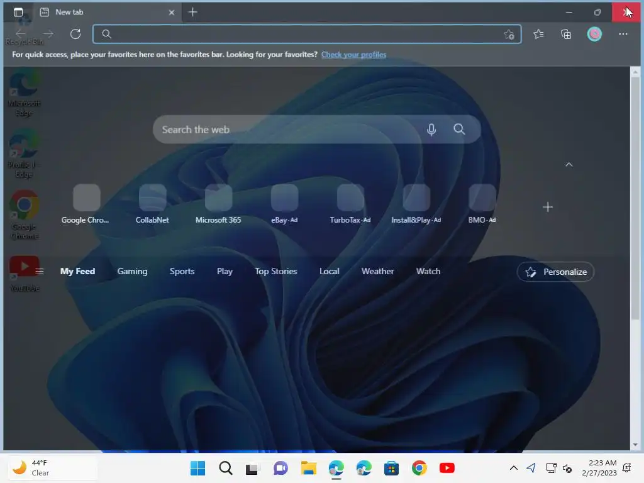This screenshot has height=483, width=644.
Task: Follow the Check your profiles link
Action: (x=353, y=55)
